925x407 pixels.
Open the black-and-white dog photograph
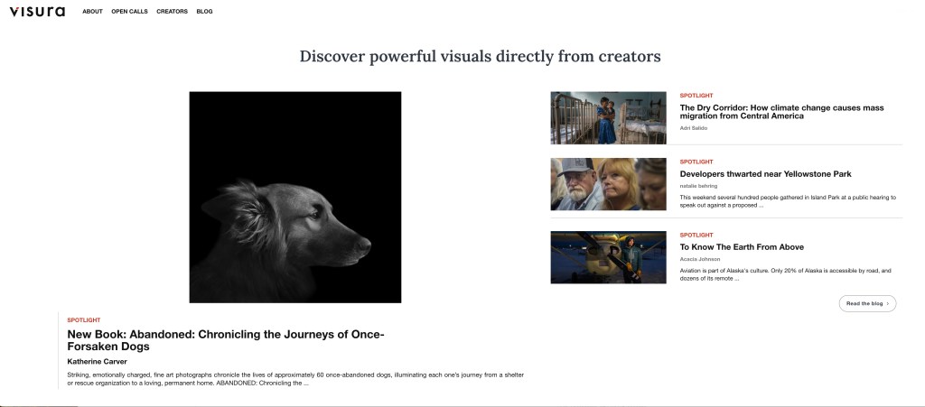coord(294,197)
